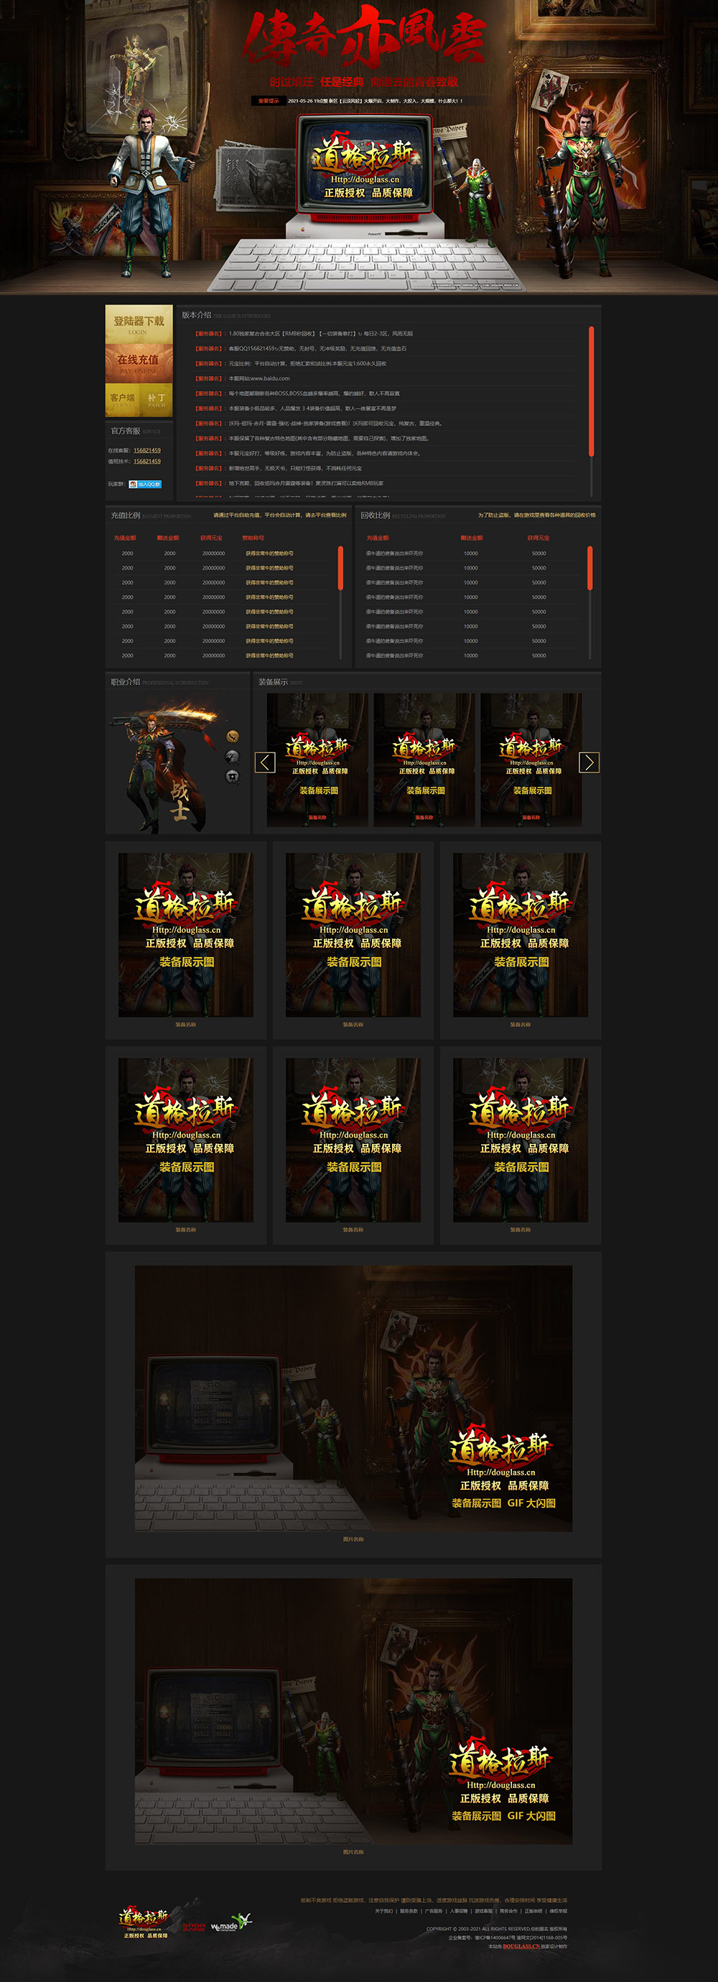The width and height of the screenshot is (718, 1982).
Task: Open the 在线充值 online payment button
Action: 139,362
